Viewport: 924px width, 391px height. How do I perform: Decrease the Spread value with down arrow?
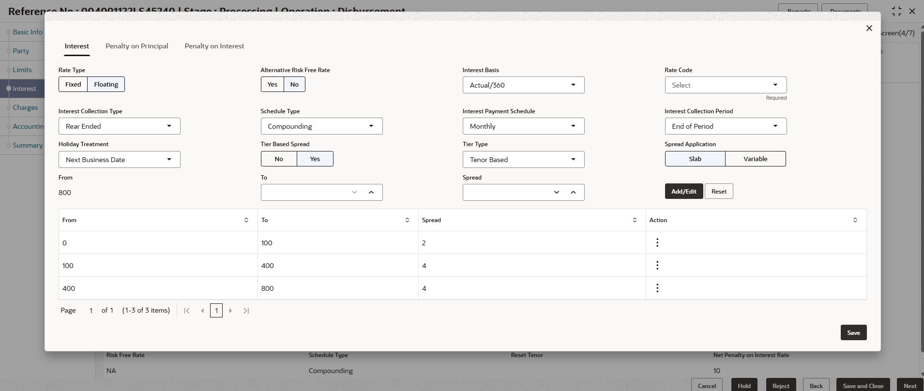(x=557, y=192)
